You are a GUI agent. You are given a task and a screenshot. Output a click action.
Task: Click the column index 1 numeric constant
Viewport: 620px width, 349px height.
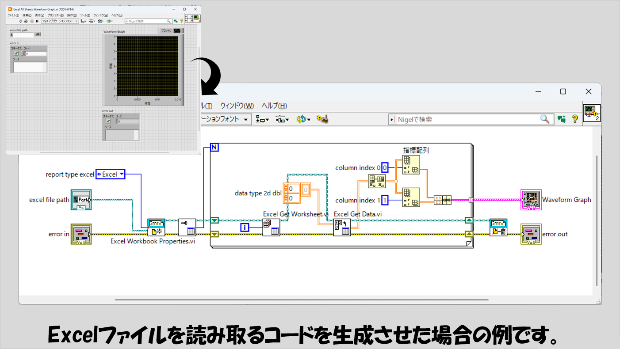pos(385,200)
